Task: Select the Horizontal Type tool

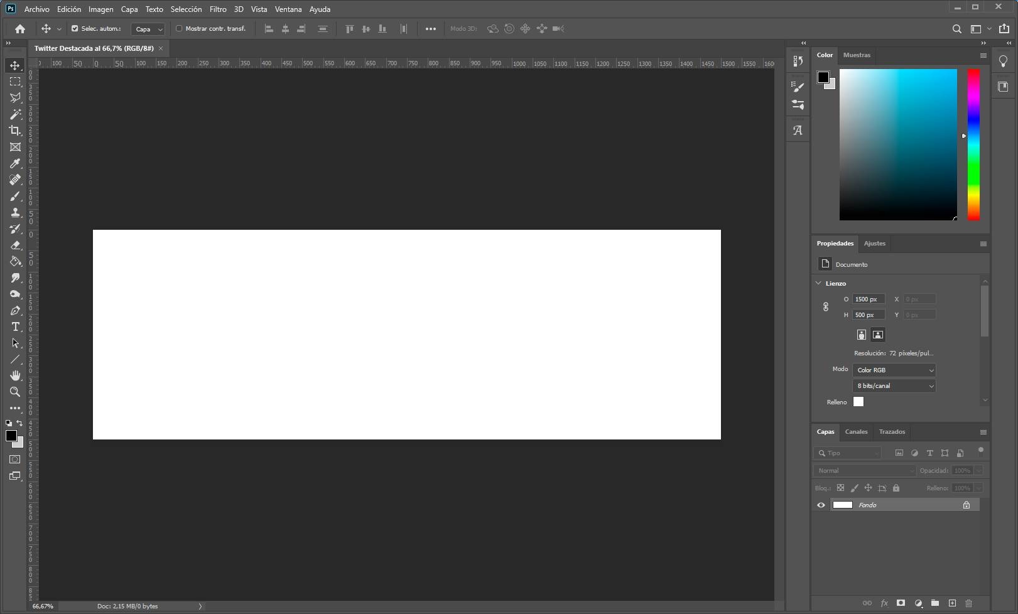Action: (15, 326)
